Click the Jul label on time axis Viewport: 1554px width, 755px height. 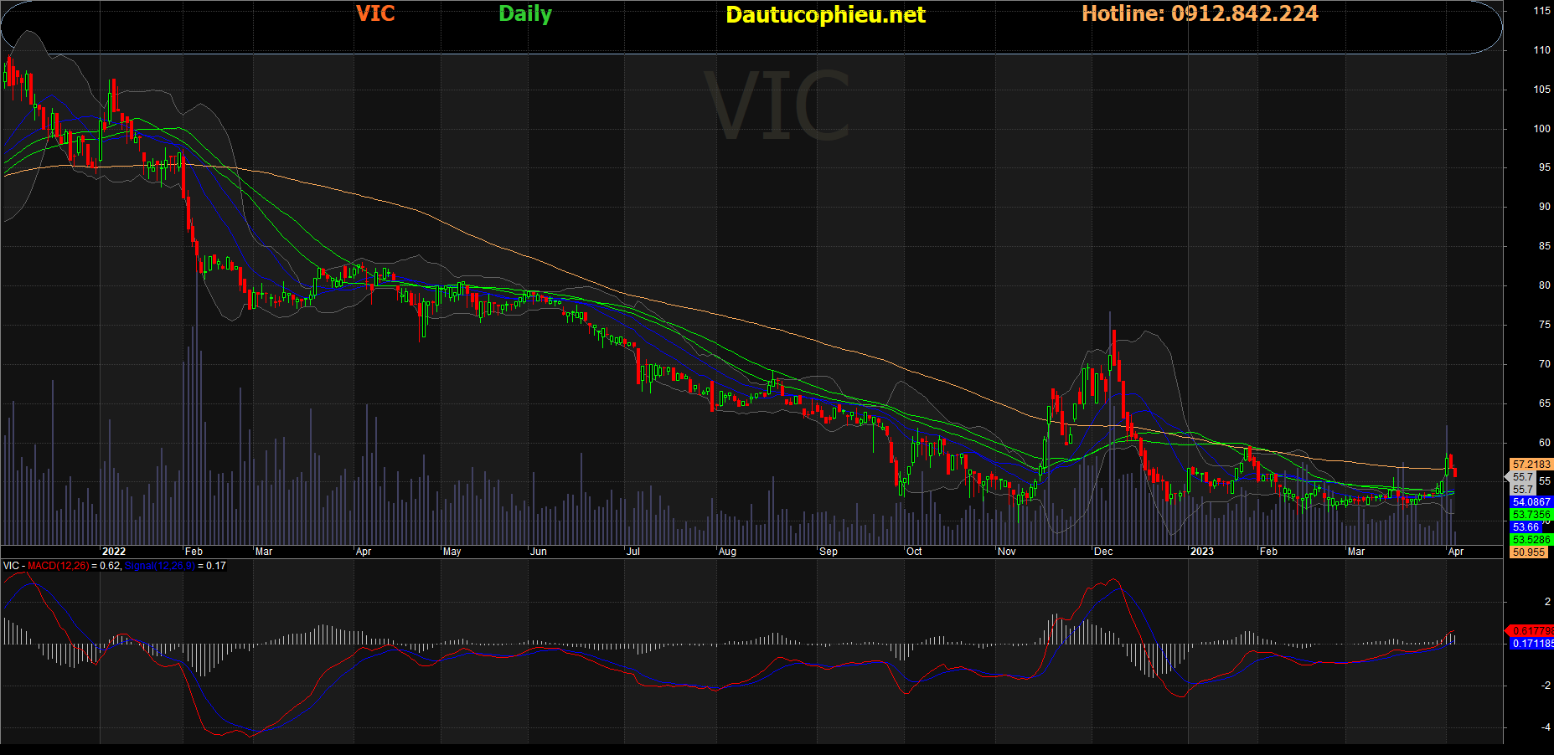pyautogui.click(x=633, y=552)
